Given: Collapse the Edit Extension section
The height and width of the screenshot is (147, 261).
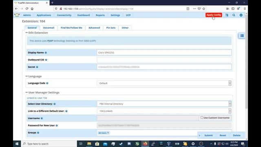Looking at the screenshot, I should coord(27,33).
